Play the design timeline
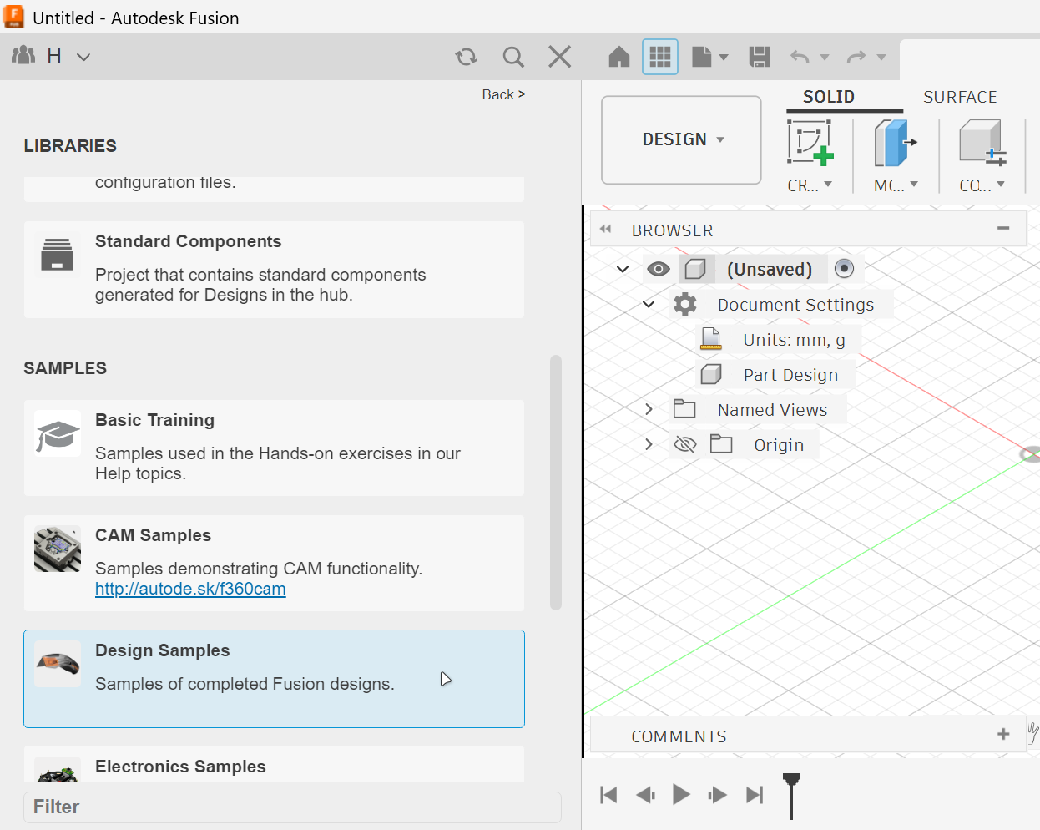This screenshot has width=1040, height=830. coord(681,794)
